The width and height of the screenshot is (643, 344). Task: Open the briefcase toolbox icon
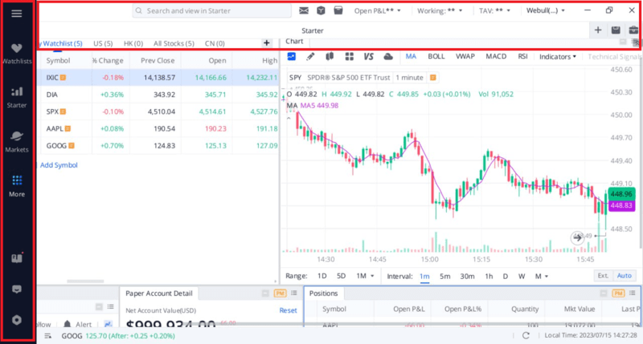[633, 30]
